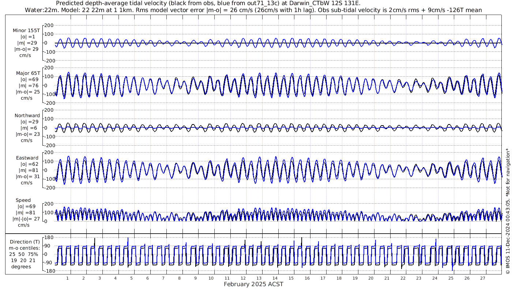Click the subtitle line starting "Water:22m. Model"
This screenshot has height=292, width=512.
click(x=253, y=10)
